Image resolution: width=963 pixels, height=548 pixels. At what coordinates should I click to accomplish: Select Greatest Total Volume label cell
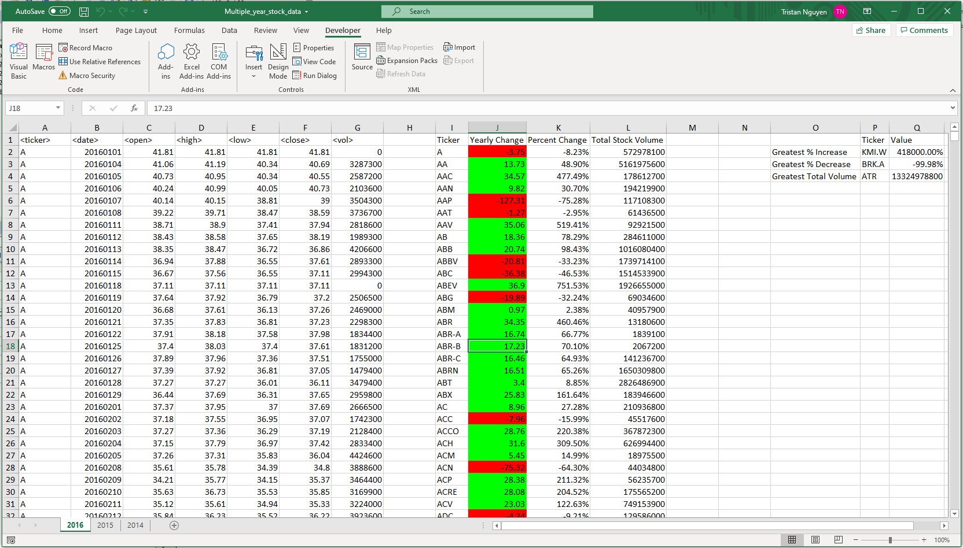[x=815, y=176]
